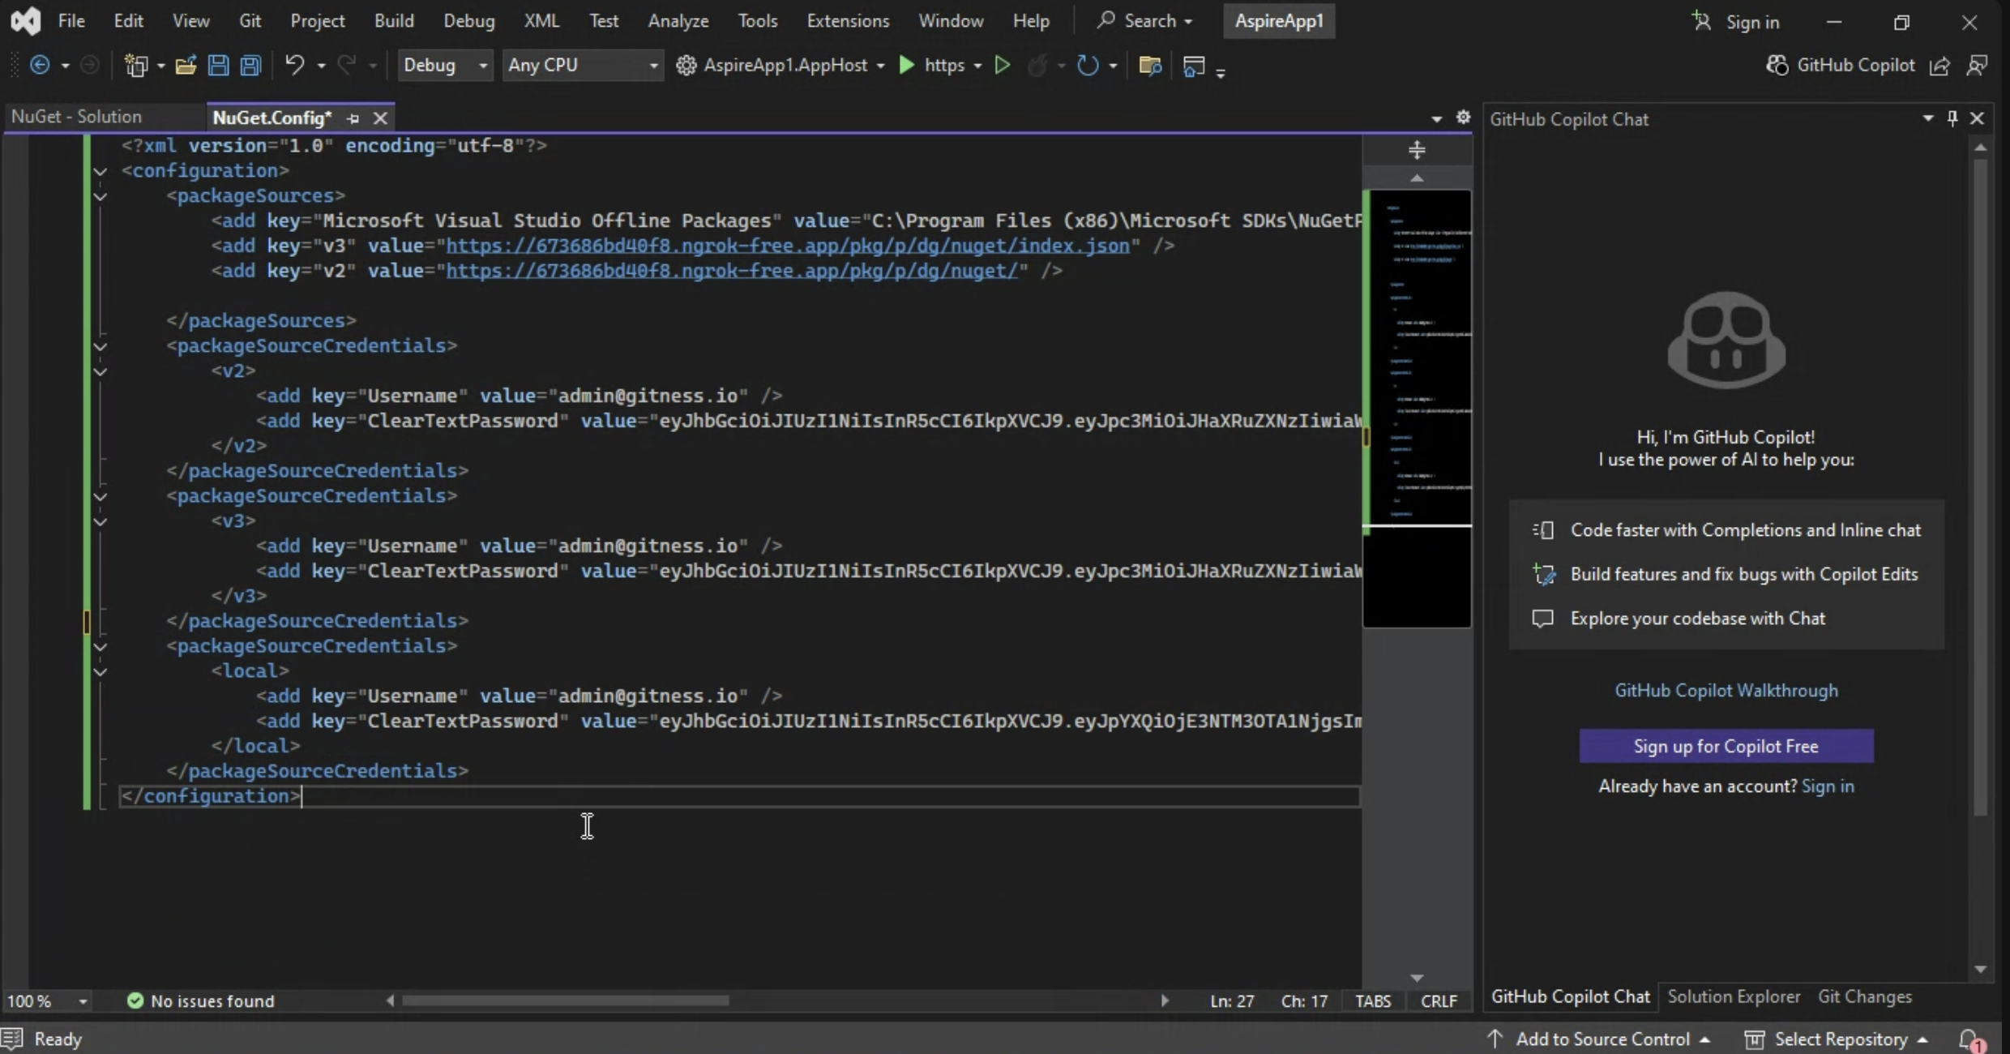The width and height of the screenshot is (2010, 1054).
Task: Open the GitHub Copilot icon in the title bar
Action: (x=1775, y=65)
